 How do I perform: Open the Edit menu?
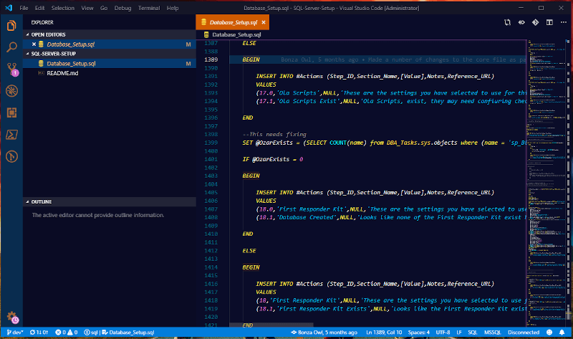[39, 8]
